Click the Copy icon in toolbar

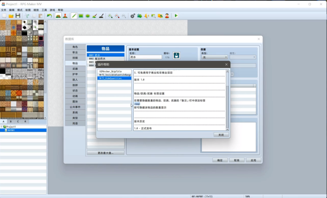(34, 16)
